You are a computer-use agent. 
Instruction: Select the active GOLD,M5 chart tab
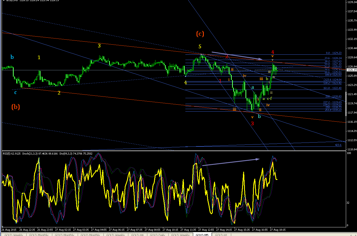pos(202,235)
